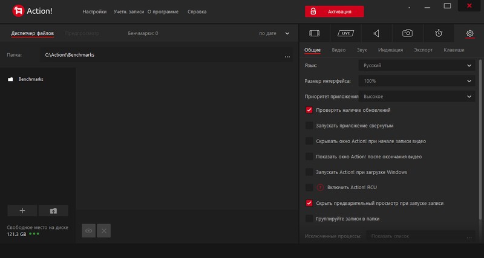Switch to the LIVE streaming icon
Viewport: 484px width, 258px height.
(x=345, y=33)
